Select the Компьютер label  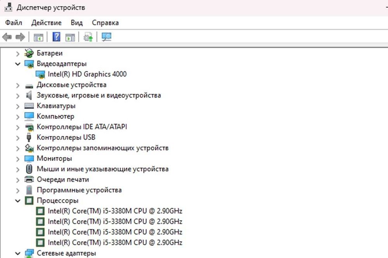point(55,116)
